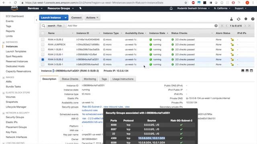Bookmark the page with the star icon
This screenshot has height=144, width=257.
(x=186, y=3)
